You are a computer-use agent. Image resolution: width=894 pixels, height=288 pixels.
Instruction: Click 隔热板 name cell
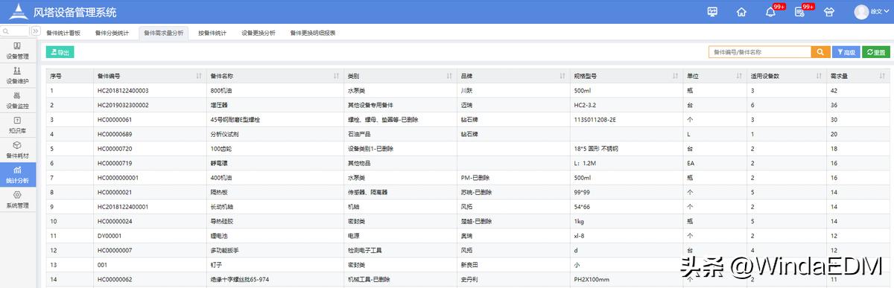point(220,191)
